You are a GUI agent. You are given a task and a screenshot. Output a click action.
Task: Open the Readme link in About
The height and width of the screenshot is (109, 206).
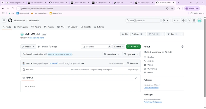[x=149, y=57]
